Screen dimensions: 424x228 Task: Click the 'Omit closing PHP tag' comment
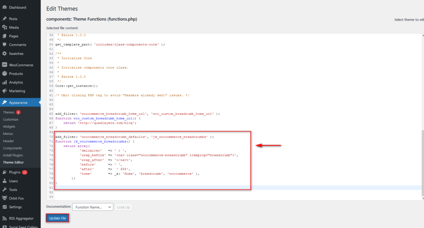122,95
